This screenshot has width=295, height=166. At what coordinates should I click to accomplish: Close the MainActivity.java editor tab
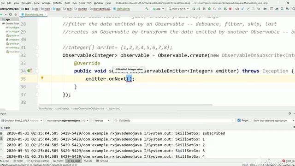[45, 14]
